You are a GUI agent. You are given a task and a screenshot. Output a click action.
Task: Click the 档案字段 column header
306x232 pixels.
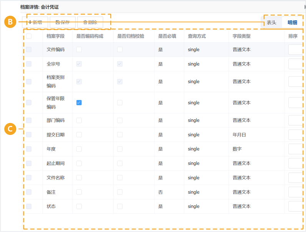56,36
